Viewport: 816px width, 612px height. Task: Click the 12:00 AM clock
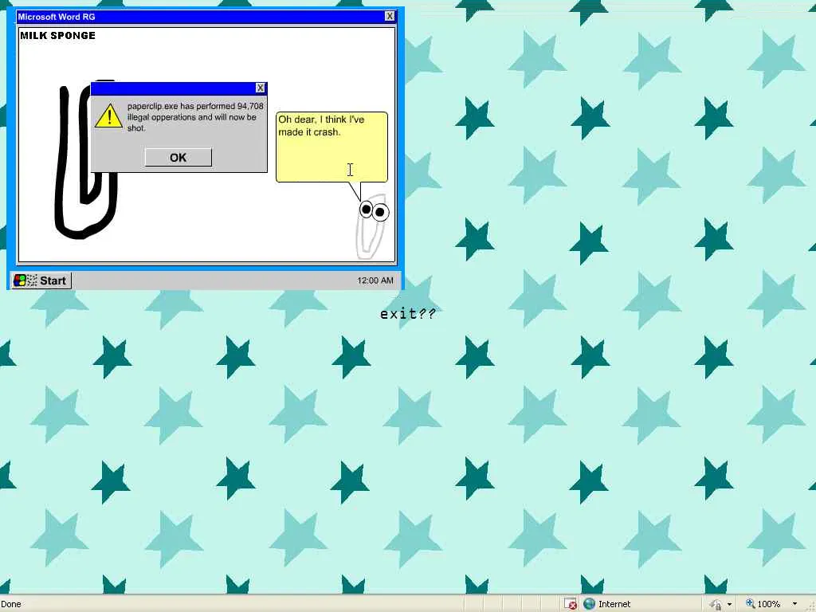(375, 280)
